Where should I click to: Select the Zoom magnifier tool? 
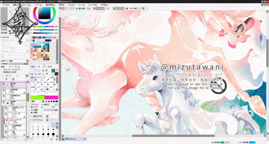click(x=36, y=74)
